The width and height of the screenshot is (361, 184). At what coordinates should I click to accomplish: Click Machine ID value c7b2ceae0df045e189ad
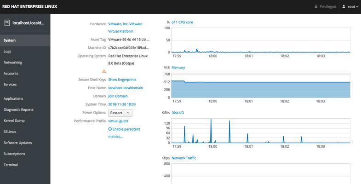(x=128, y=48)
